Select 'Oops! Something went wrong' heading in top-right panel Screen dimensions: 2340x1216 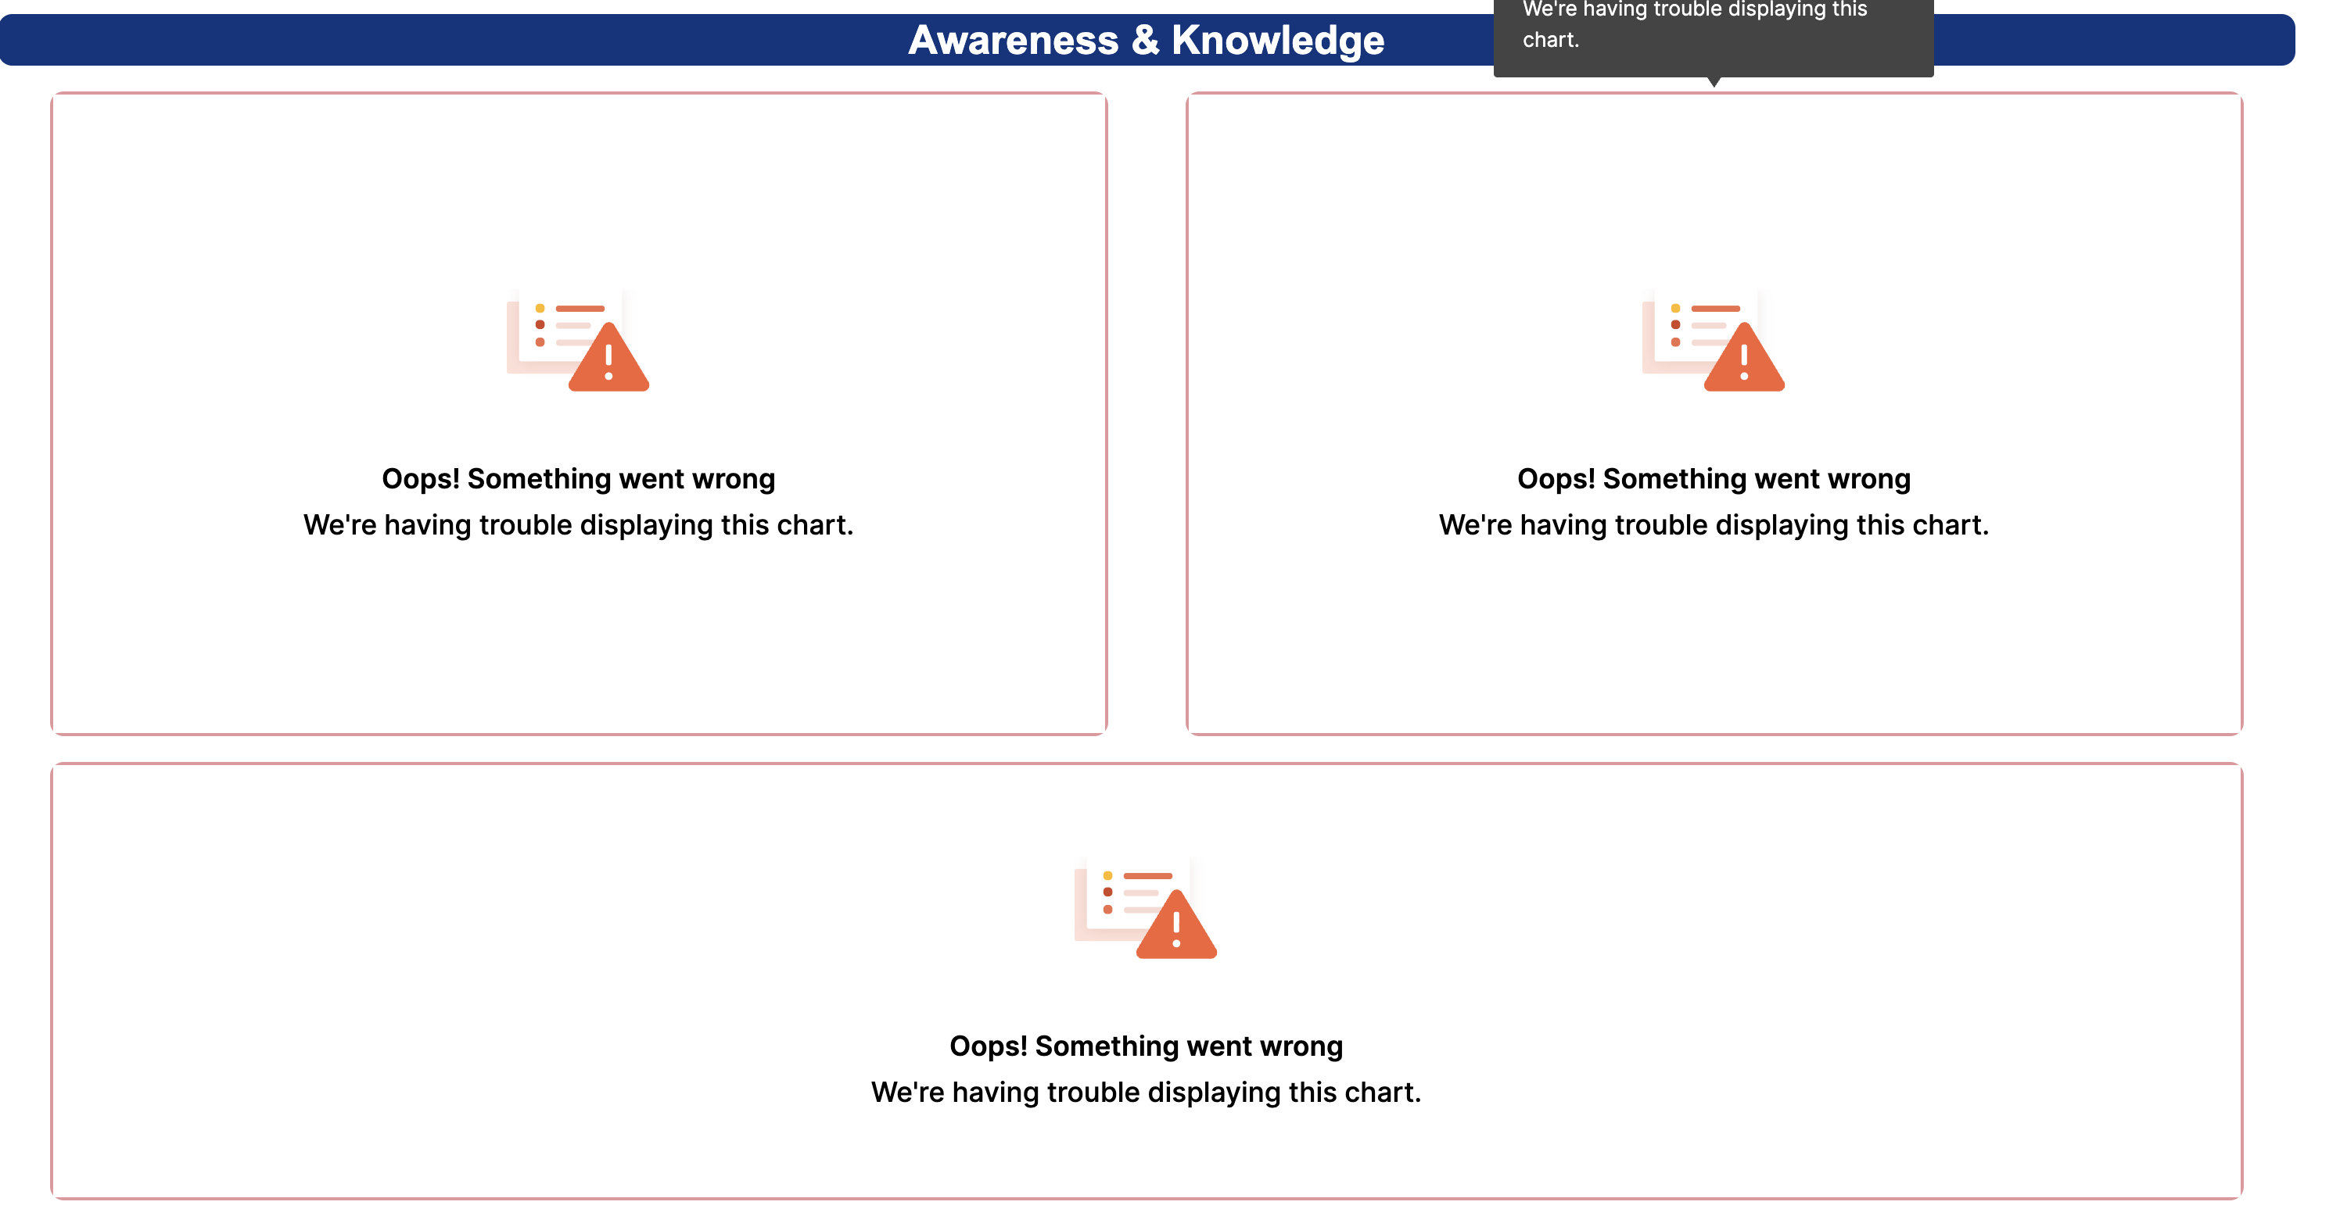tap(1714, 478)
